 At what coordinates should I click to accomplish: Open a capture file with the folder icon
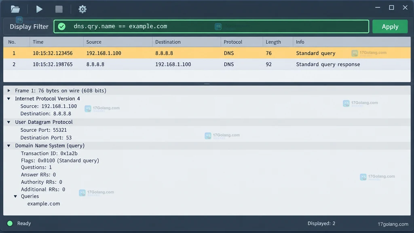(x=15, y=9)
